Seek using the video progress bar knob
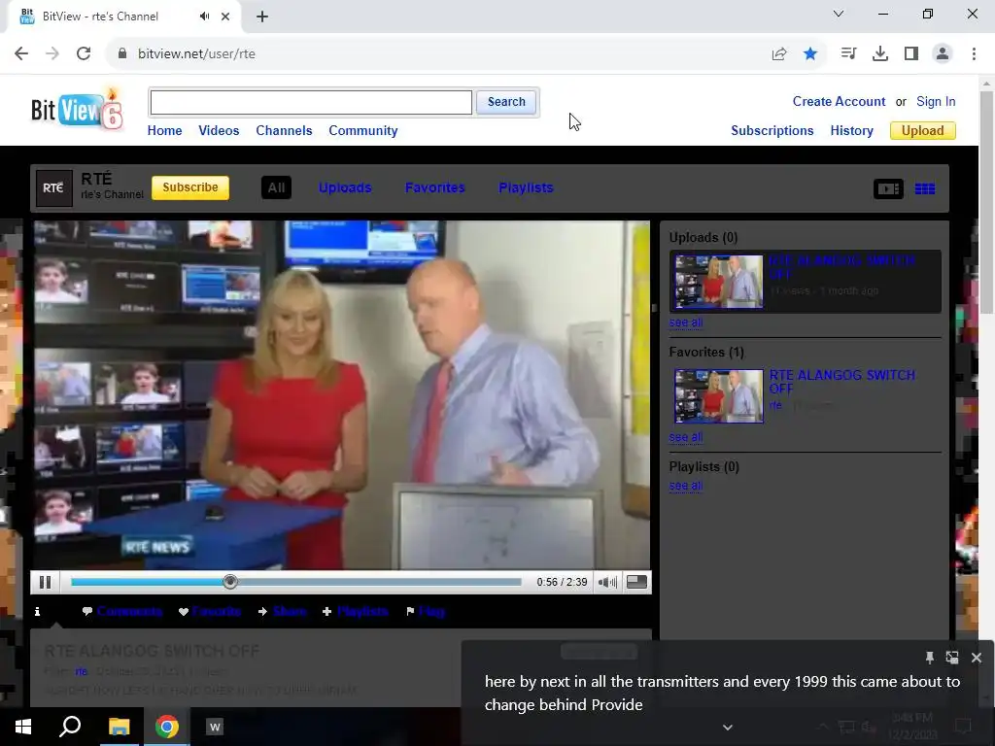The height and width of the screenshot is (746, 995). click(230, 582)
